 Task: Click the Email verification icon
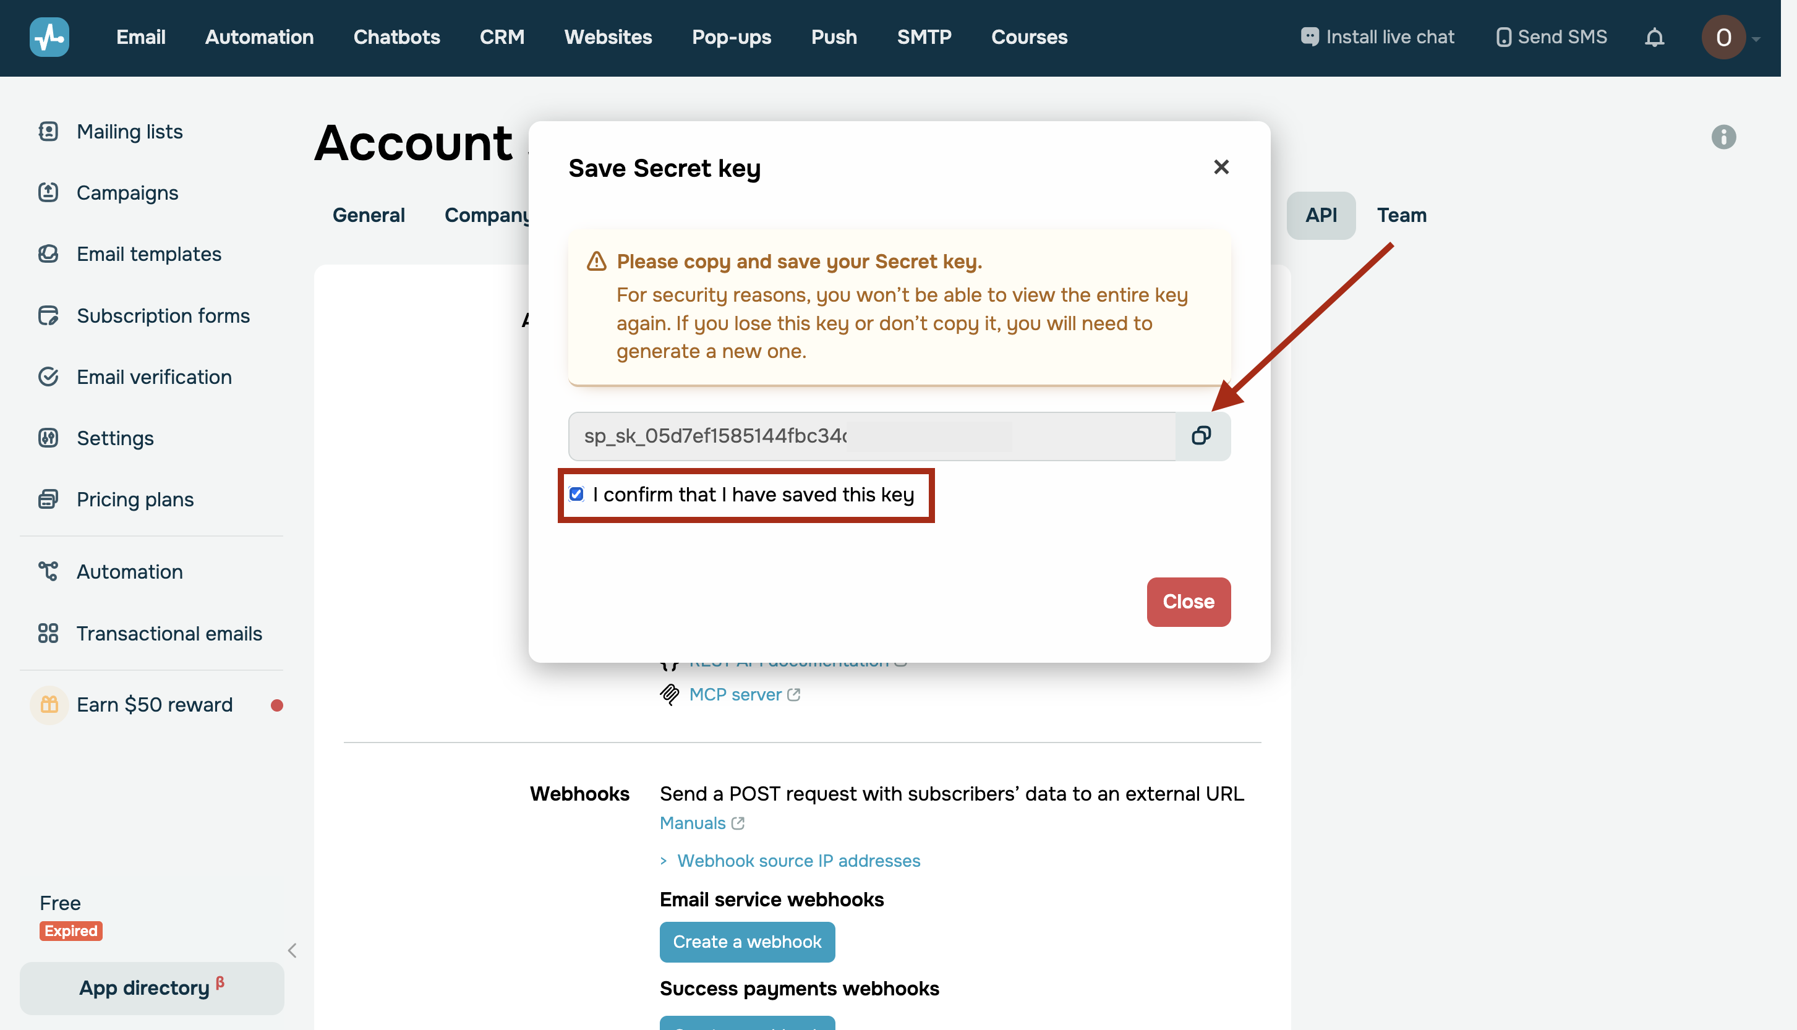[x=48, y=377]
